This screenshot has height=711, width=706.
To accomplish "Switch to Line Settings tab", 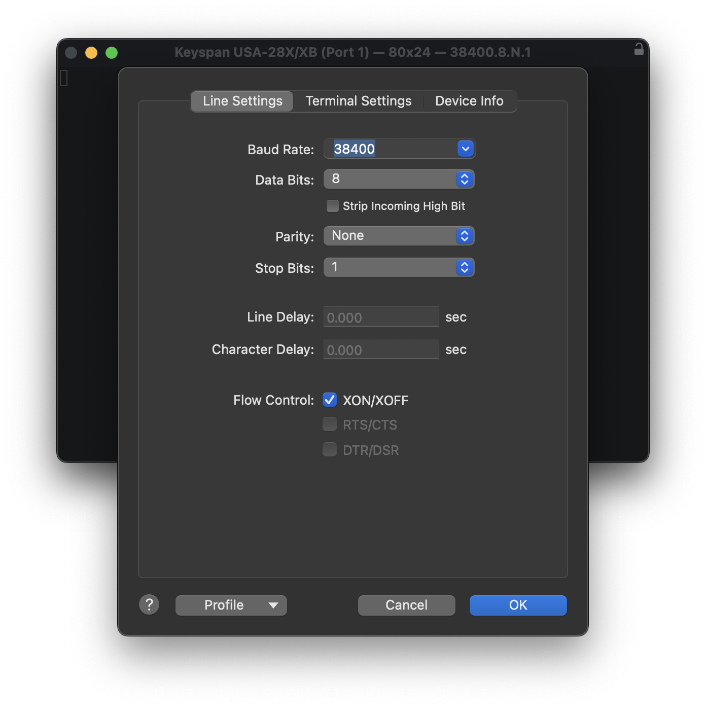I will click(x=242, y=101).
